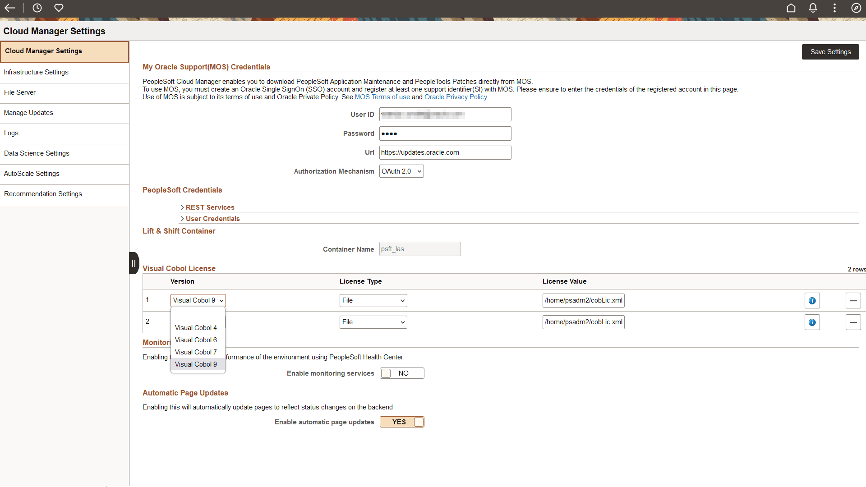Click the Notifications bell icon

813,8
